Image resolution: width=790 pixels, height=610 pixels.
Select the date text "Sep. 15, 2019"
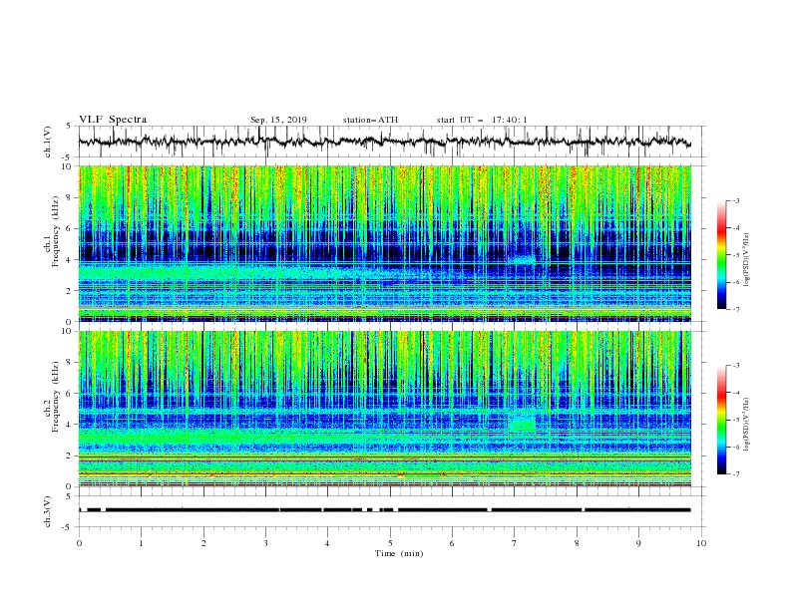(278, 120)
